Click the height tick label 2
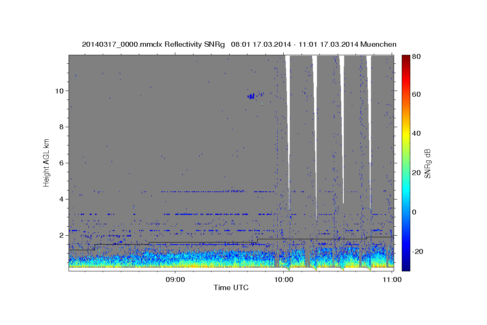 point(61,235)
